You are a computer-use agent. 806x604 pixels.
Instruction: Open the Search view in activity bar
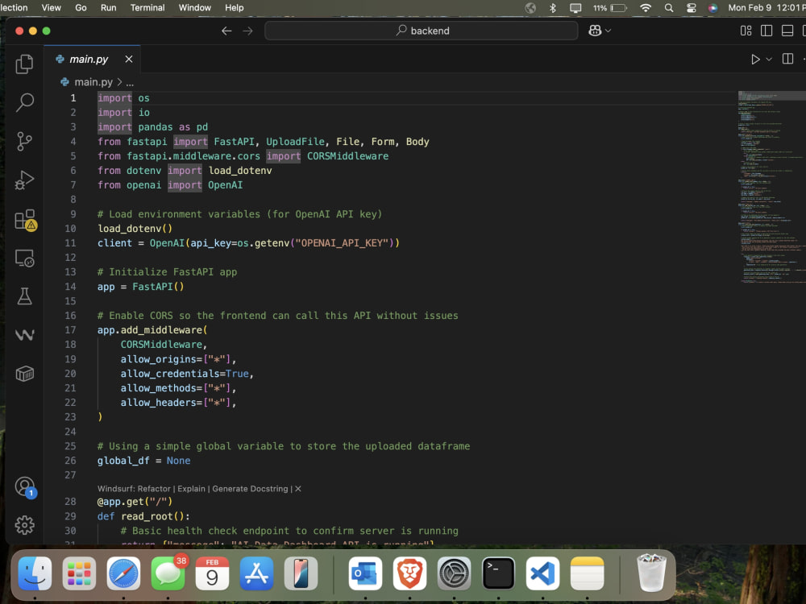[24, 102]
